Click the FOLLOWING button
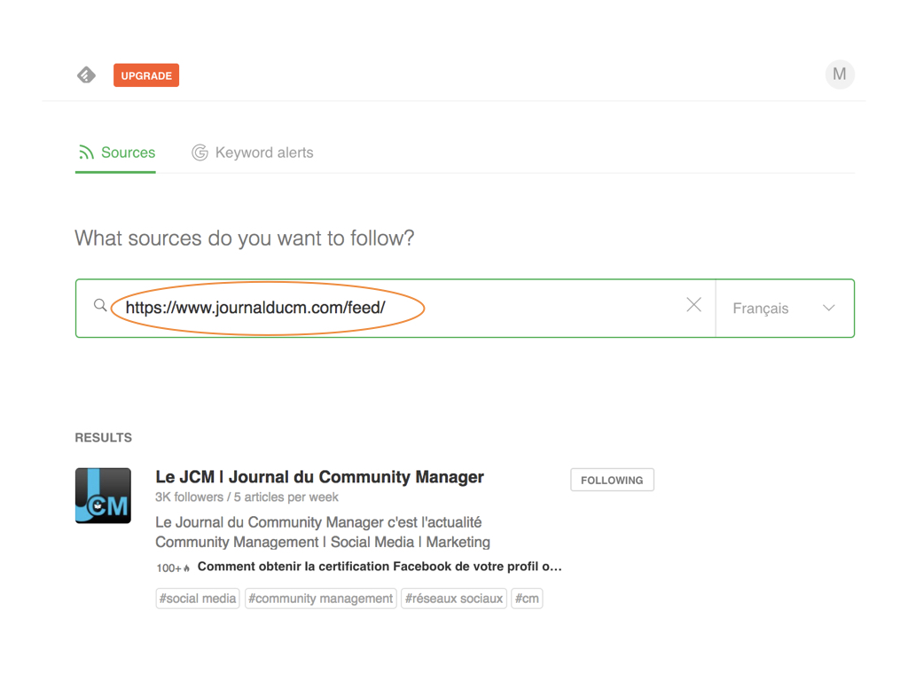Image resolution: width=908 pixels, height=681 pixels. pyautogui.click(x=612, y=480)
